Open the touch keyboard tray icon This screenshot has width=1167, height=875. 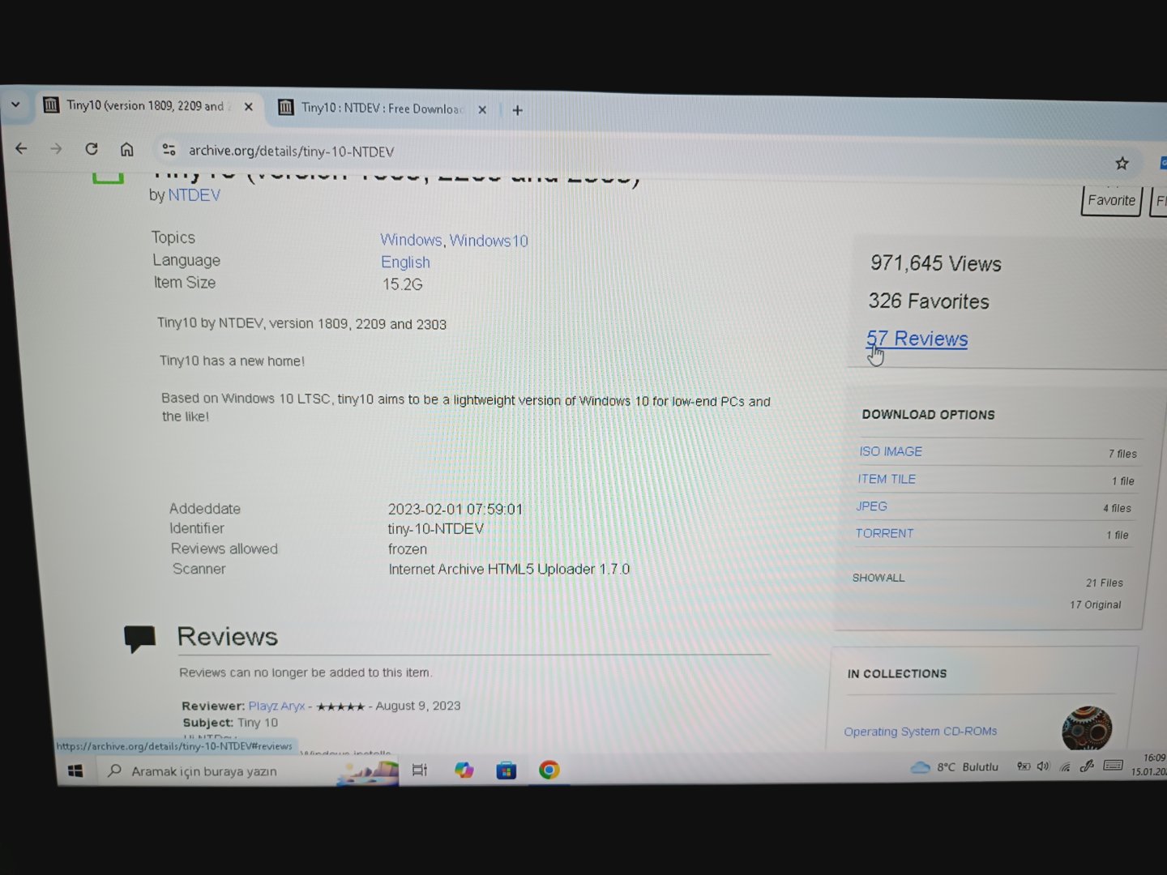[x=1114, y=765]
